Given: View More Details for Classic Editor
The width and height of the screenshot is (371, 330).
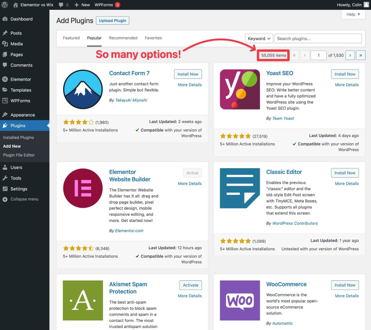Looking at the screenshot, I should (347, 184).
